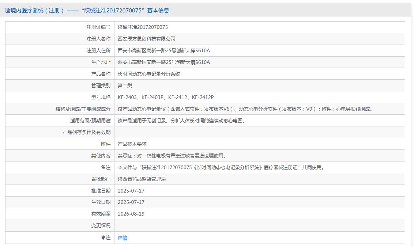Screen dimensions: 414x247
Task: Click the 生产地址 address value
Action: [164, 62]
